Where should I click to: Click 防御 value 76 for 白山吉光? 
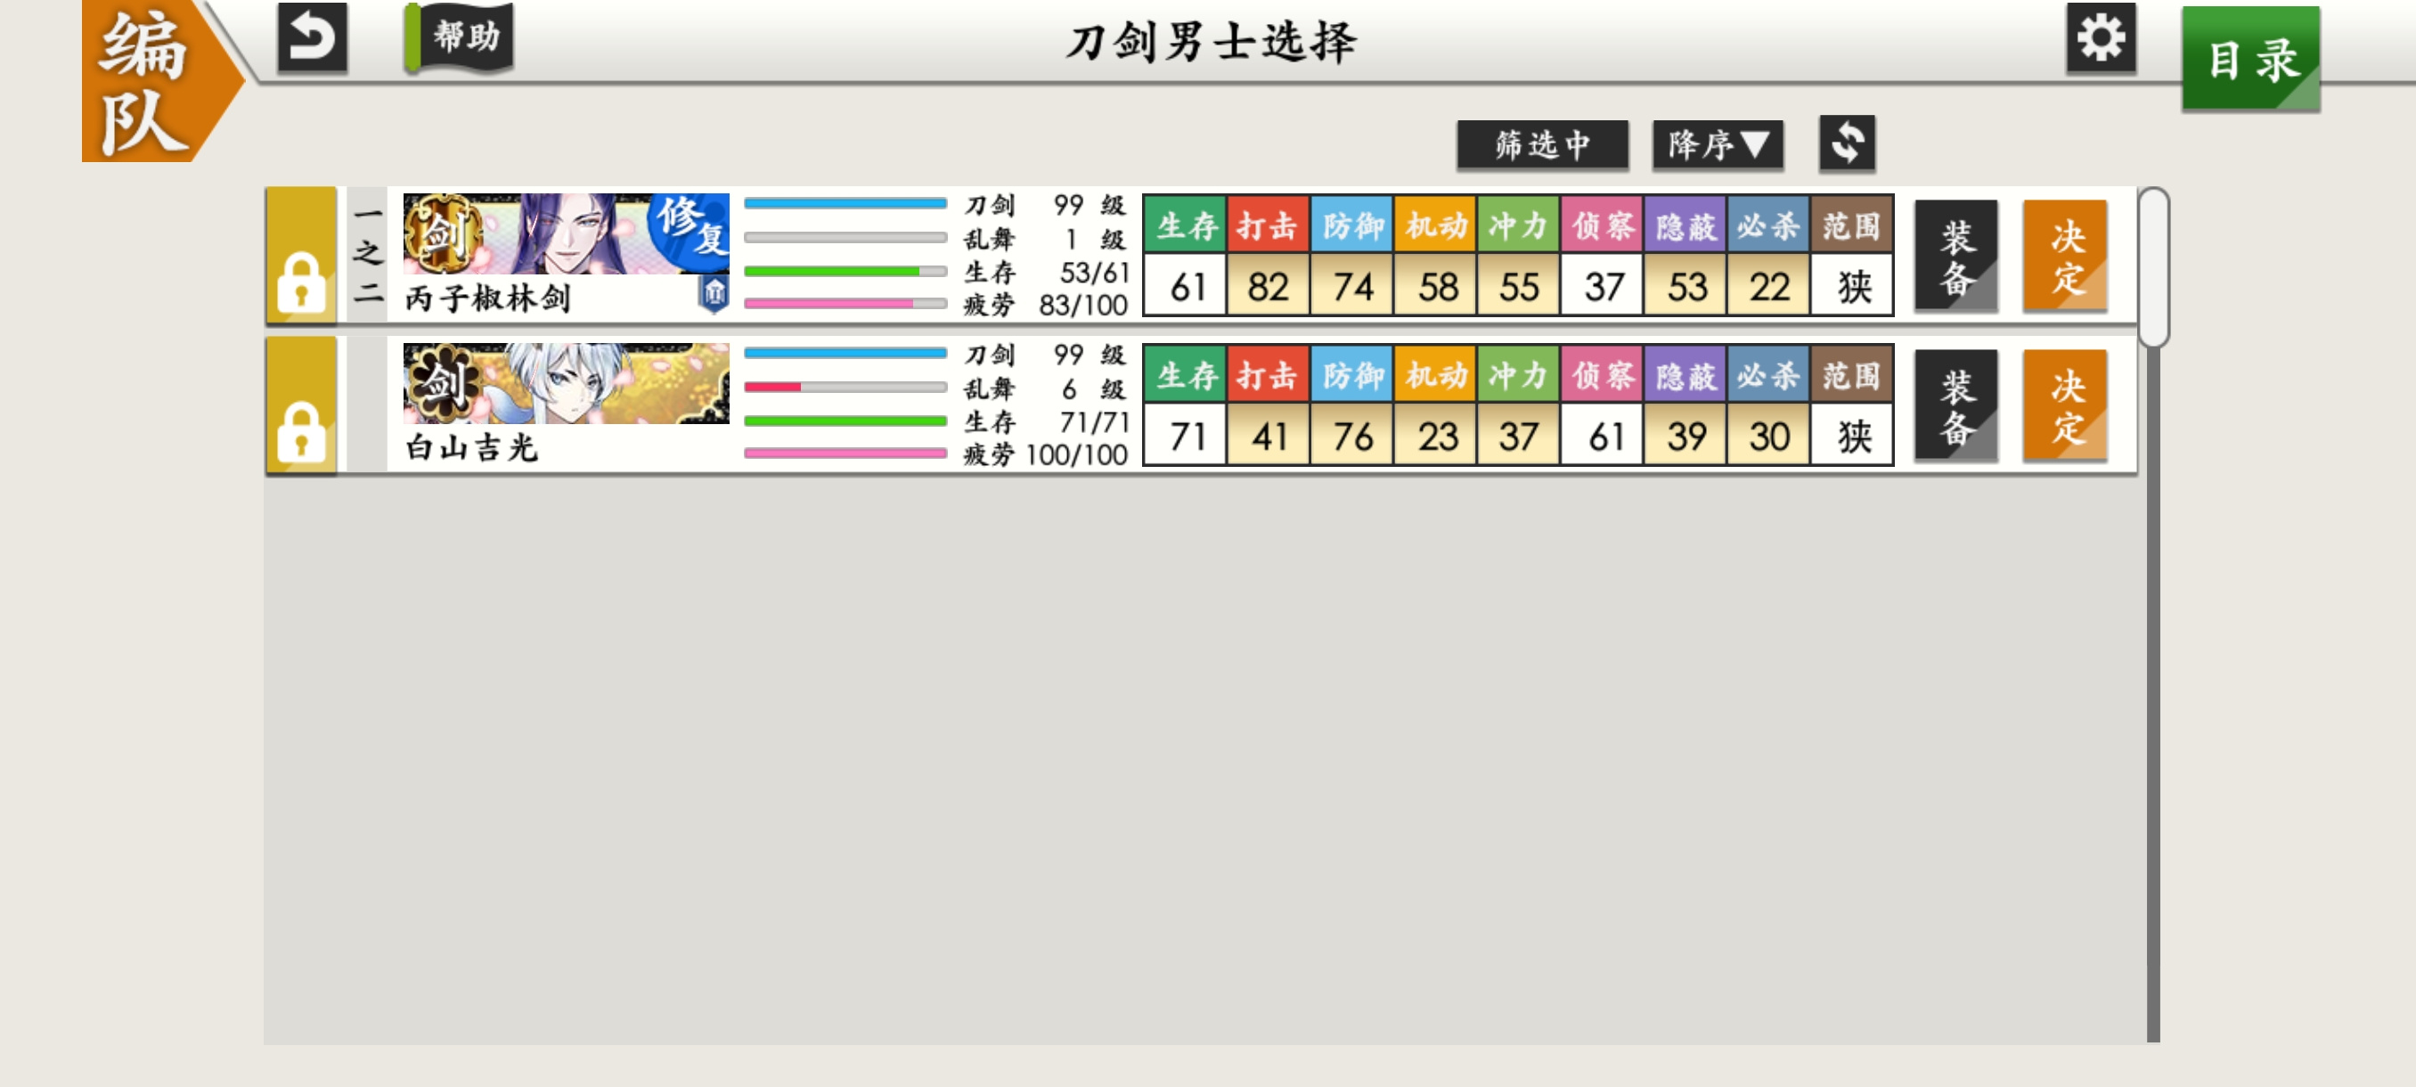tap(1351, 435)
